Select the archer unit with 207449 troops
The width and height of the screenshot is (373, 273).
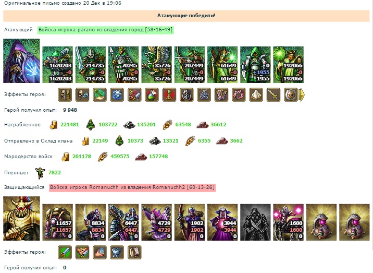tap(189, 65)
